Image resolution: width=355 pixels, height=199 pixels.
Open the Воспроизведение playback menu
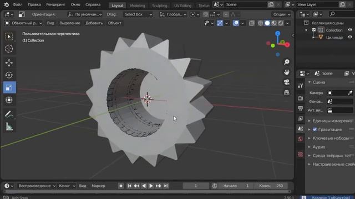click(37, 186)
